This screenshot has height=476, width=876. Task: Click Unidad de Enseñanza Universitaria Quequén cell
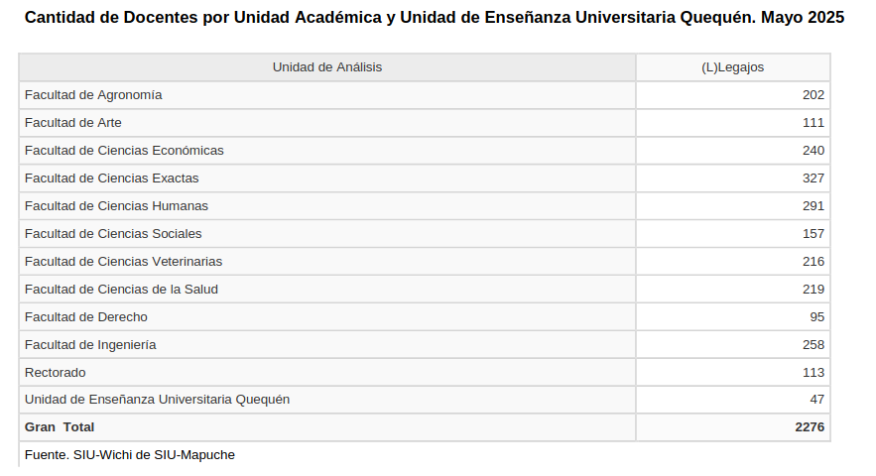pyautogui.click(x=157, y=400)
